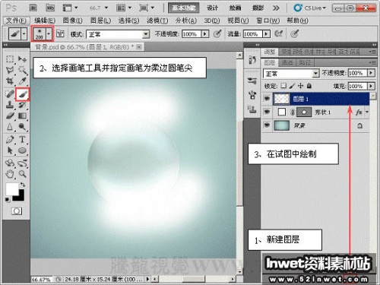Choose the Pen tool

tap(10, 139)
